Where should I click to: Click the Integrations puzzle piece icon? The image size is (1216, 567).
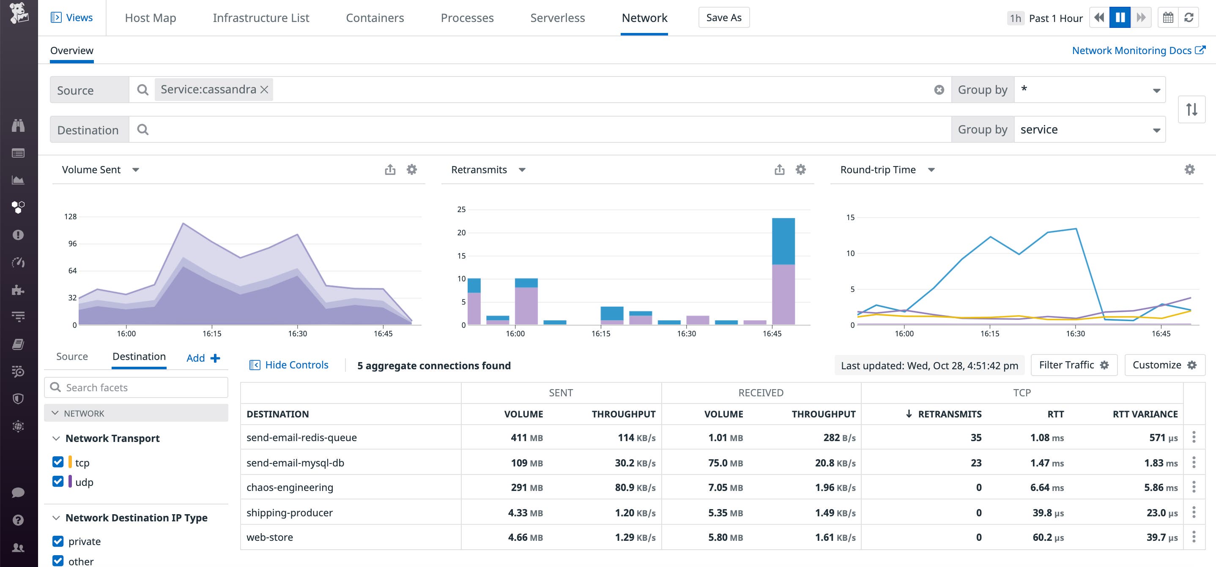(x=19, y=290)
